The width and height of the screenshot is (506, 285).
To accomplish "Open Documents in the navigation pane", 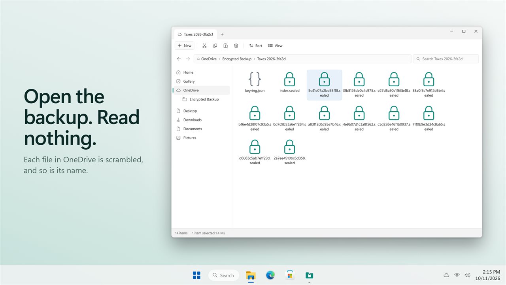I will coord(201,129).
